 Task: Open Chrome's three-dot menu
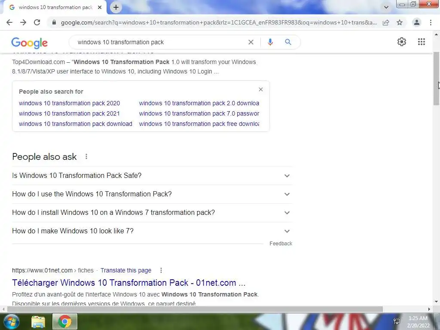coord(431,22)
